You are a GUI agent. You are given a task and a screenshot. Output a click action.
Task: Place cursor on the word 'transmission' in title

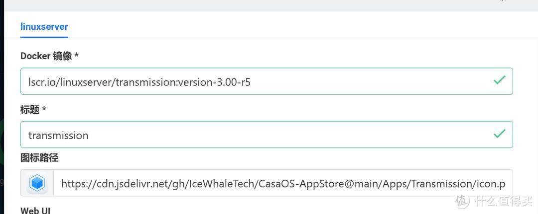(58, 136)
